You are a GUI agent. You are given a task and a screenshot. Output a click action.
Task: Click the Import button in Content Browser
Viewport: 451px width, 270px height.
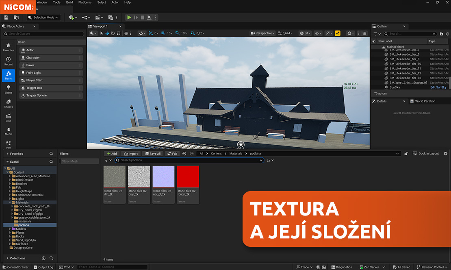click(131, 154)
